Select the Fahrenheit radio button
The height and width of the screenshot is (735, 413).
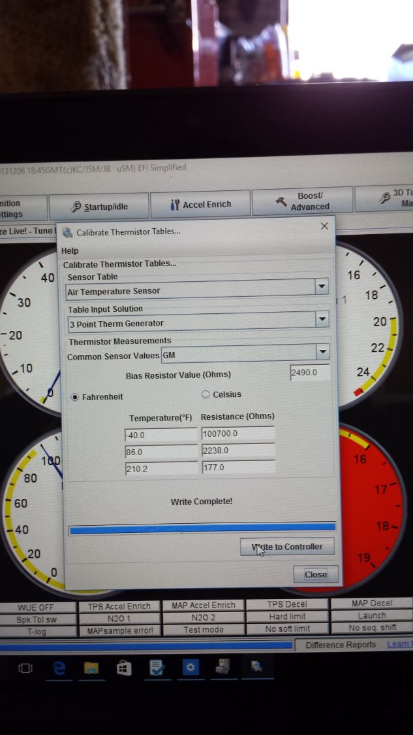click(75, 397)
